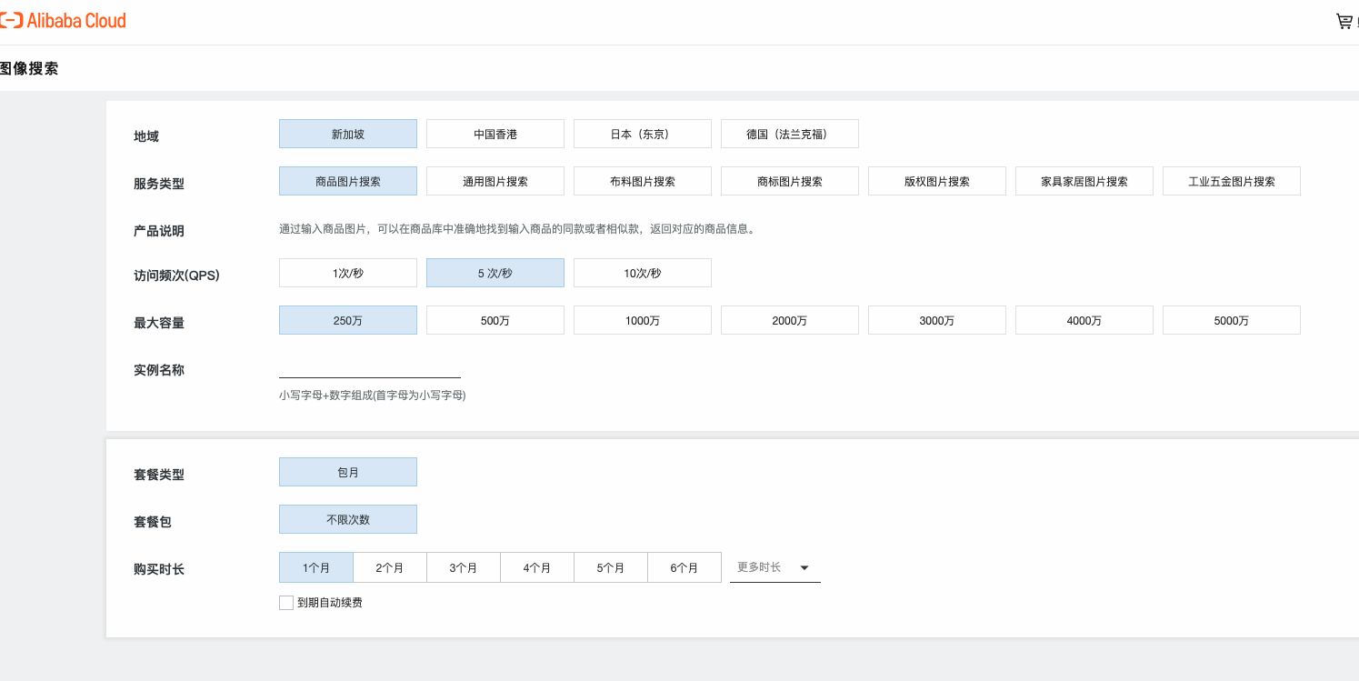The width and height of the screenshot is (1359, 681).
Task: Pick max capacity 2000万
Action: pos(790,320)
